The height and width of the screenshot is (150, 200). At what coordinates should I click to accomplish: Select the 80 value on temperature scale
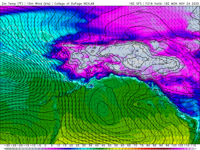pyautogui.click(x=148, y=145)
